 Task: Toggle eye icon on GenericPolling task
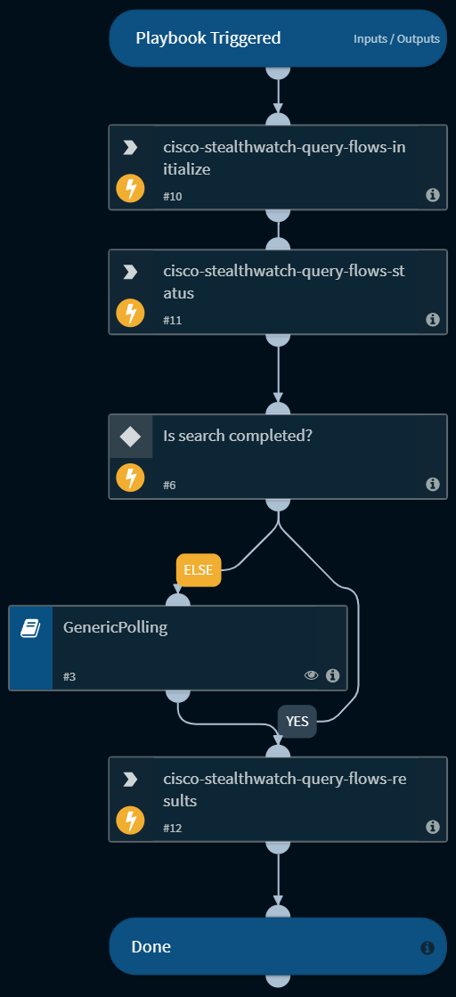(x=311, y=675)
